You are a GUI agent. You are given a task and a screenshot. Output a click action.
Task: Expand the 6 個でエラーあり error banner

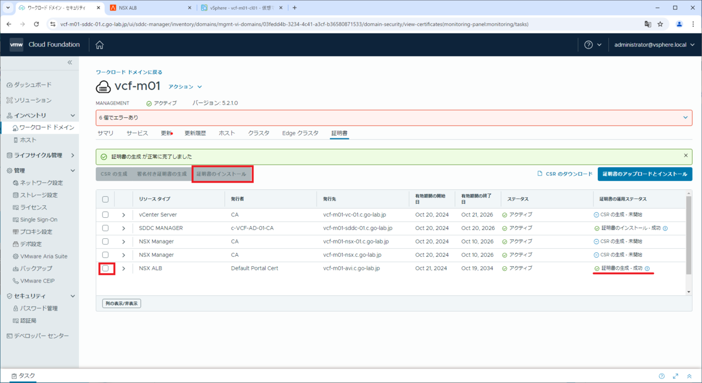tap(686, 117)
